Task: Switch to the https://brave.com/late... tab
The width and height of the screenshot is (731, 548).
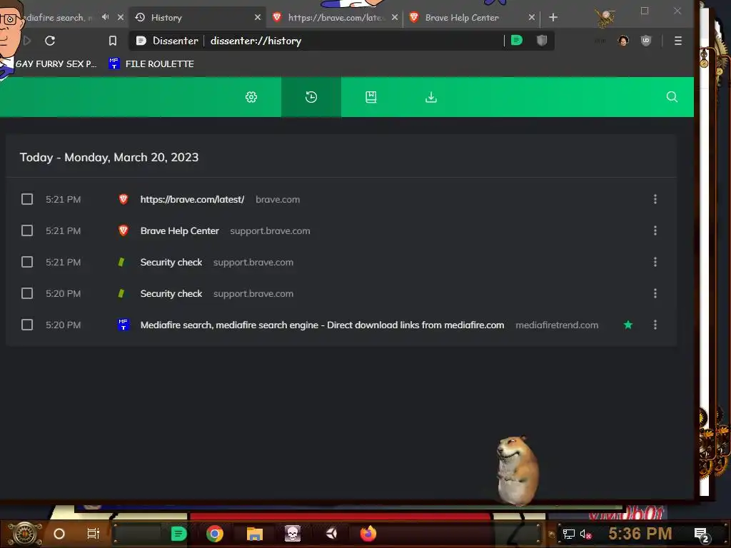Action: [x=333, y=18]
